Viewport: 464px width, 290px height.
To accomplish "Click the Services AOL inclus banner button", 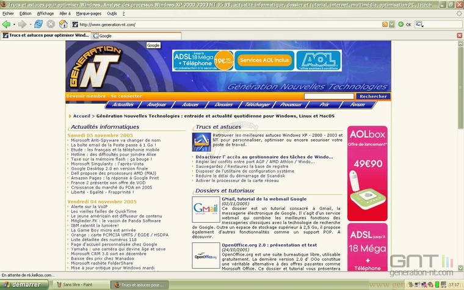I will click(x=264, y=60).
